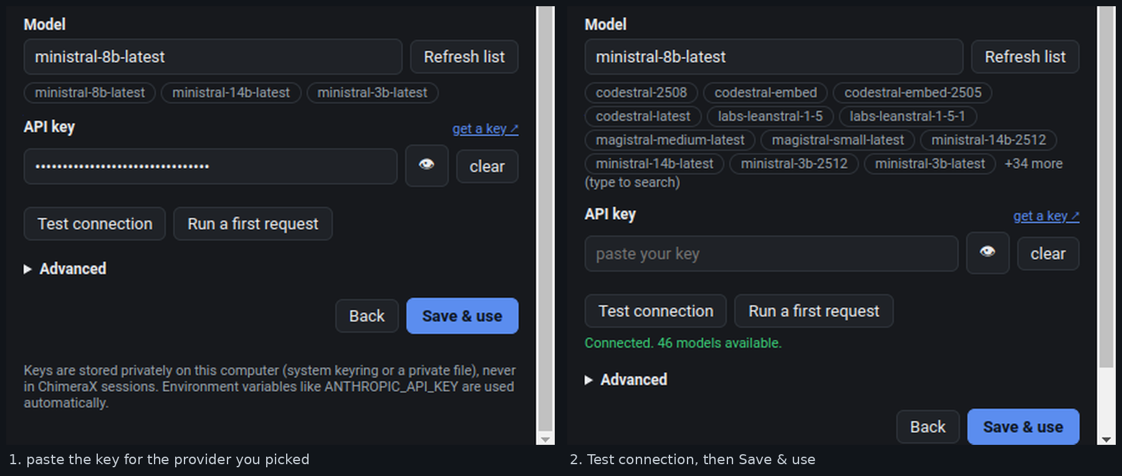
Task: Click the 'paste your key' field
Action: click(772, 254)
